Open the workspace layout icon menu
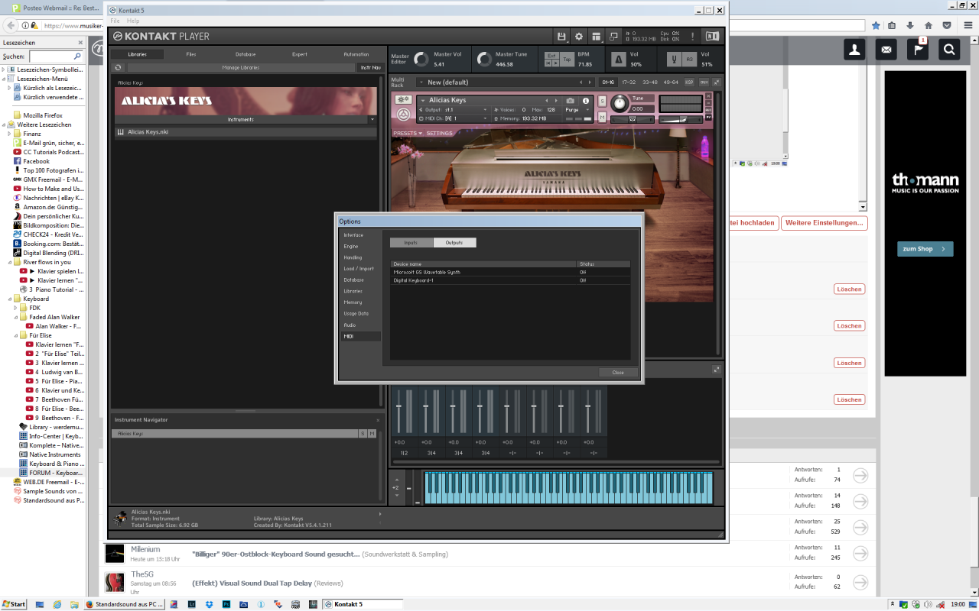Image resolution: width=979 pixels, height=611 pixels. pyautogui.click(x=596, y=36)
